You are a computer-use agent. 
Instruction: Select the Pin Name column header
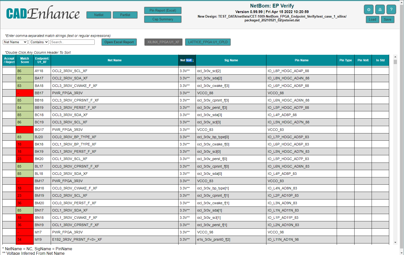[x=302, y=60]
